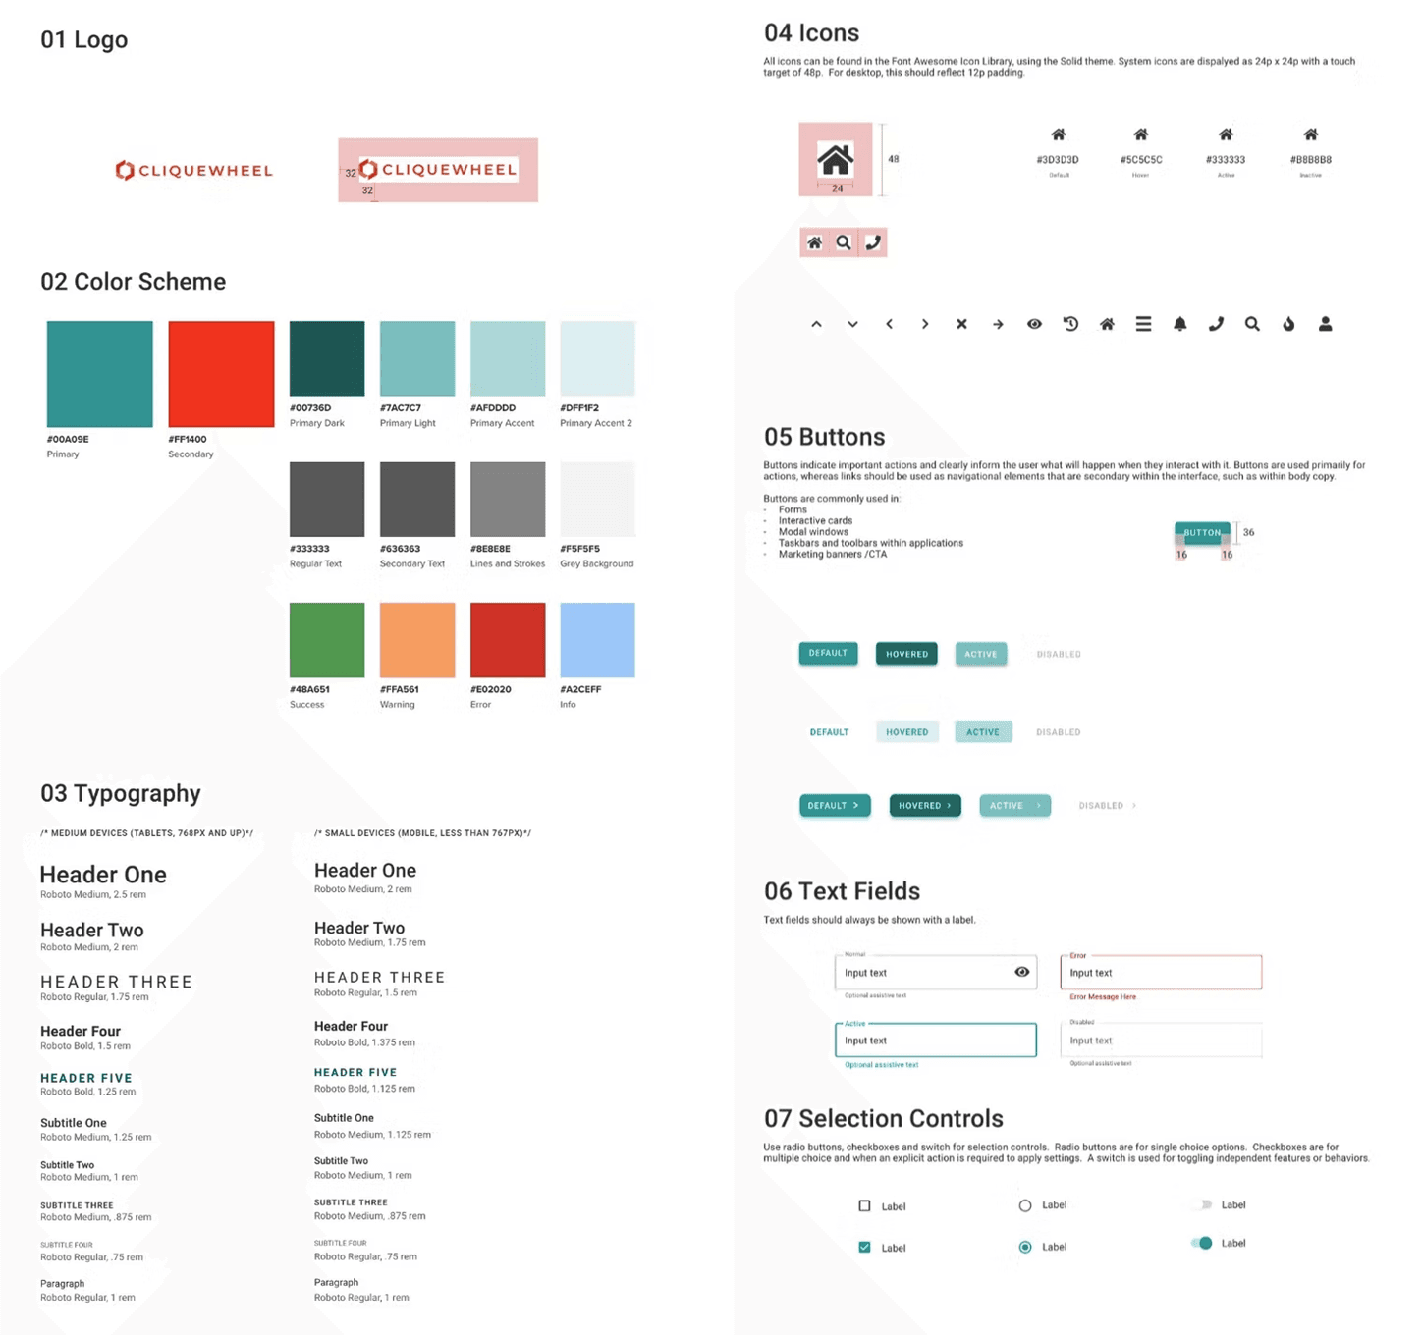1422x1335 pixels.
Task: Click the home icon between history and hamburger icons
Action: [x=1107, y=324]
